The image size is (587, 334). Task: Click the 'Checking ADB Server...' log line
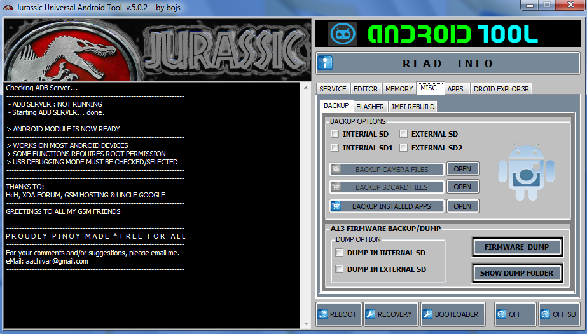pyautogui.click(x=42, y=88)
